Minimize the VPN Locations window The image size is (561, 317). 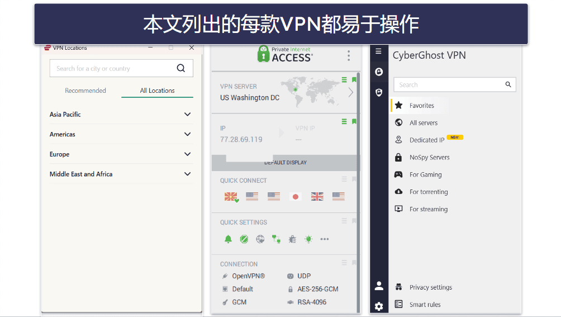pyautogui.click(x=150, y=48)
